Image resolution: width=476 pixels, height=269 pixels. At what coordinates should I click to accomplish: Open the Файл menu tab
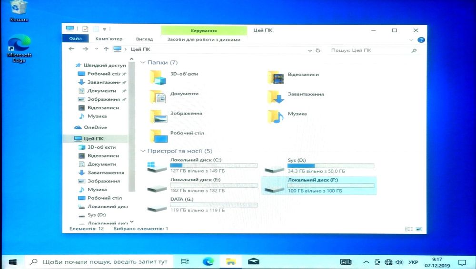click(75, 38)
